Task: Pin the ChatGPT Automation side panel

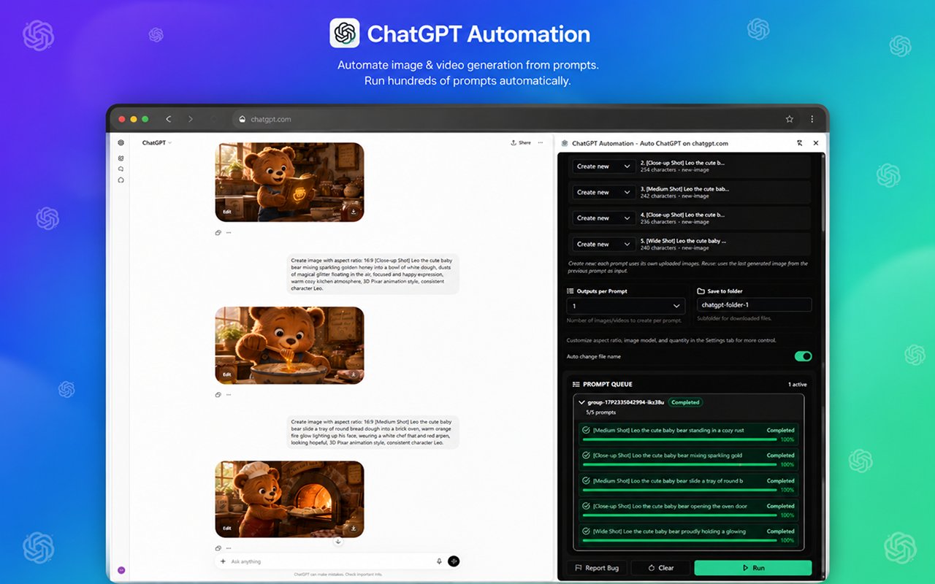Action: pos(800,143)
